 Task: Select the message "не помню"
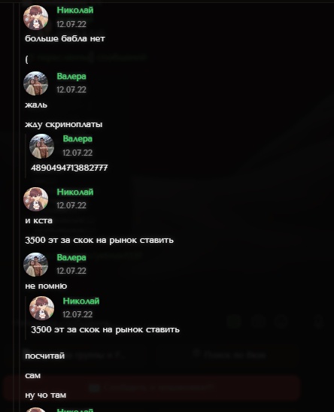(x=46, y=286)
